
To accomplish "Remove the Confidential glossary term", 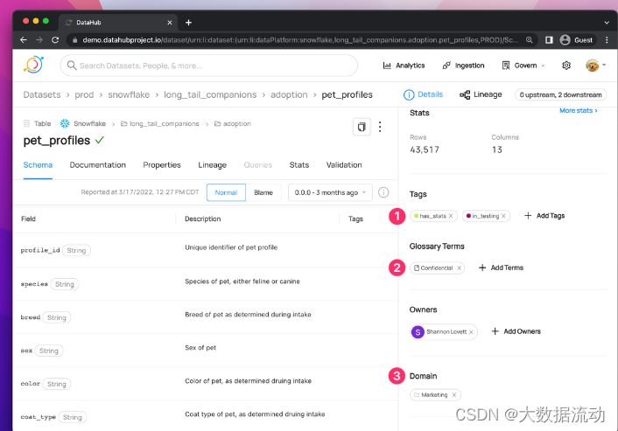I will [460, 268].
